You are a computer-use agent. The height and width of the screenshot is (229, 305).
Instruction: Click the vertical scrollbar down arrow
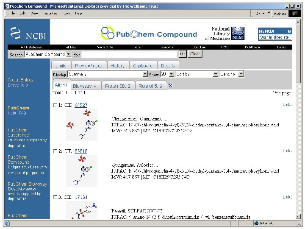(x=298, y=216)
